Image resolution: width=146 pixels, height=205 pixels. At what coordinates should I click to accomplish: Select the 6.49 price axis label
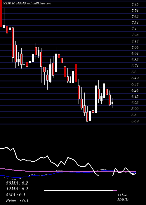tap(135, 78)
